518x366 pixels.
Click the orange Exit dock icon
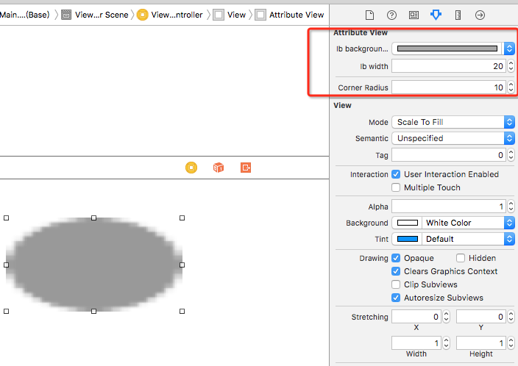(x=246, y=168)
